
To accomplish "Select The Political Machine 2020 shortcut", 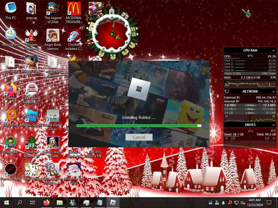I will coord(31,93).
